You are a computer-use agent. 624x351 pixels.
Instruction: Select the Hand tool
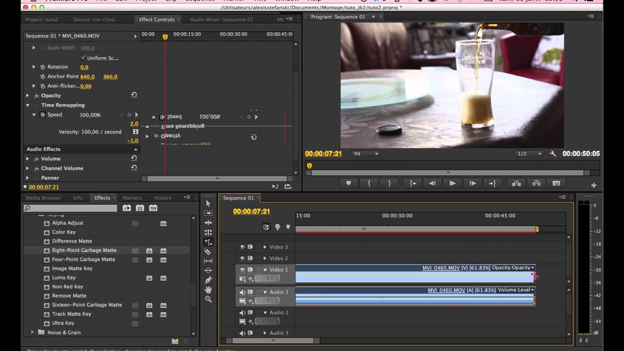tap(209, 290)
